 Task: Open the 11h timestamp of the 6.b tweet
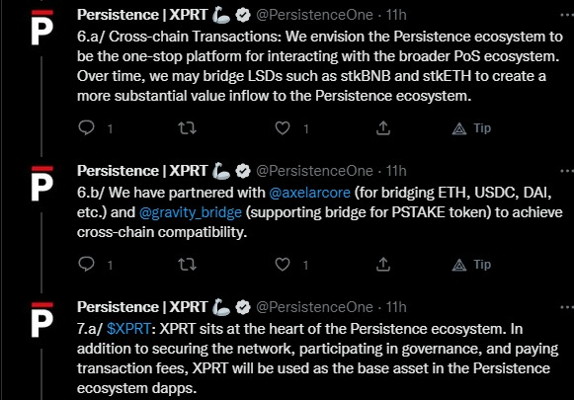tap(396, 171)
